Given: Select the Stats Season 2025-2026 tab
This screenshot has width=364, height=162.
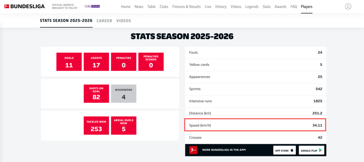Looking at the screenshot, I should [x=66, y=21].
